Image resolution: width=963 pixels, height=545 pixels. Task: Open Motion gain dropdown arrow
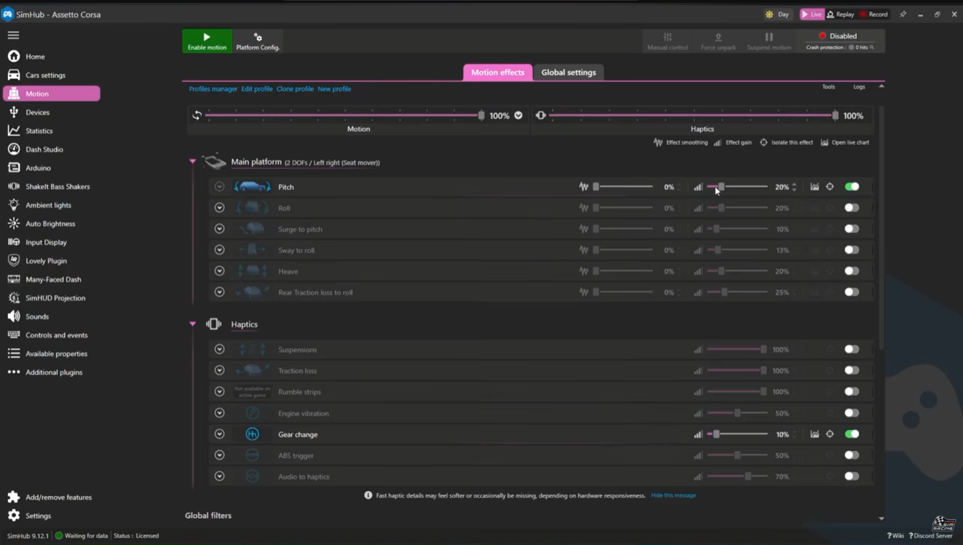point(518,115)
